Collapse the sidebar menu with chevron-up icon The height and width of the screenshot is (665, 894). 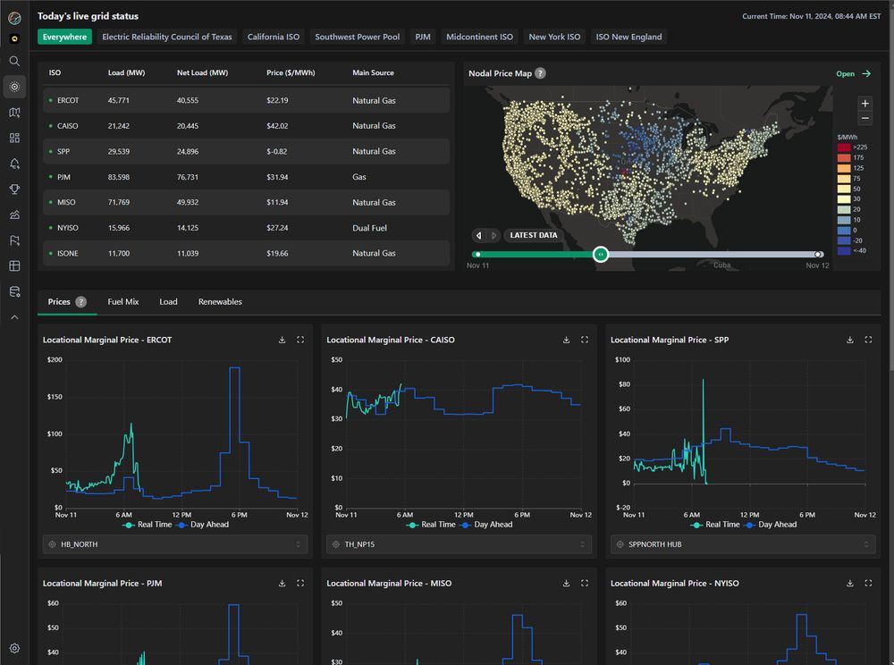click(15, 316)
